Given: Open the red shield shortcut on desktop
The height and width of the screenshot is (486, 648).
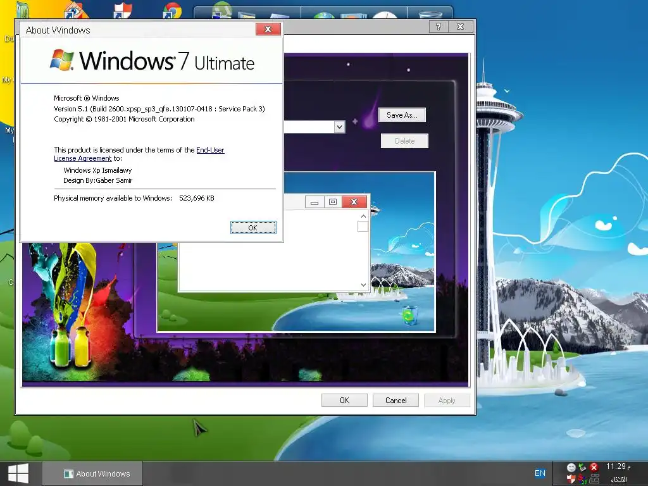Looking at the screenshot, I should click(123, 10).
